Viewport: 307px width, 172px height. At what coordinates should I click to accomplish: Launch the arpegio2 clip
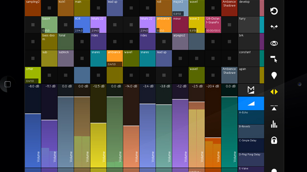[x=180, y=42]
